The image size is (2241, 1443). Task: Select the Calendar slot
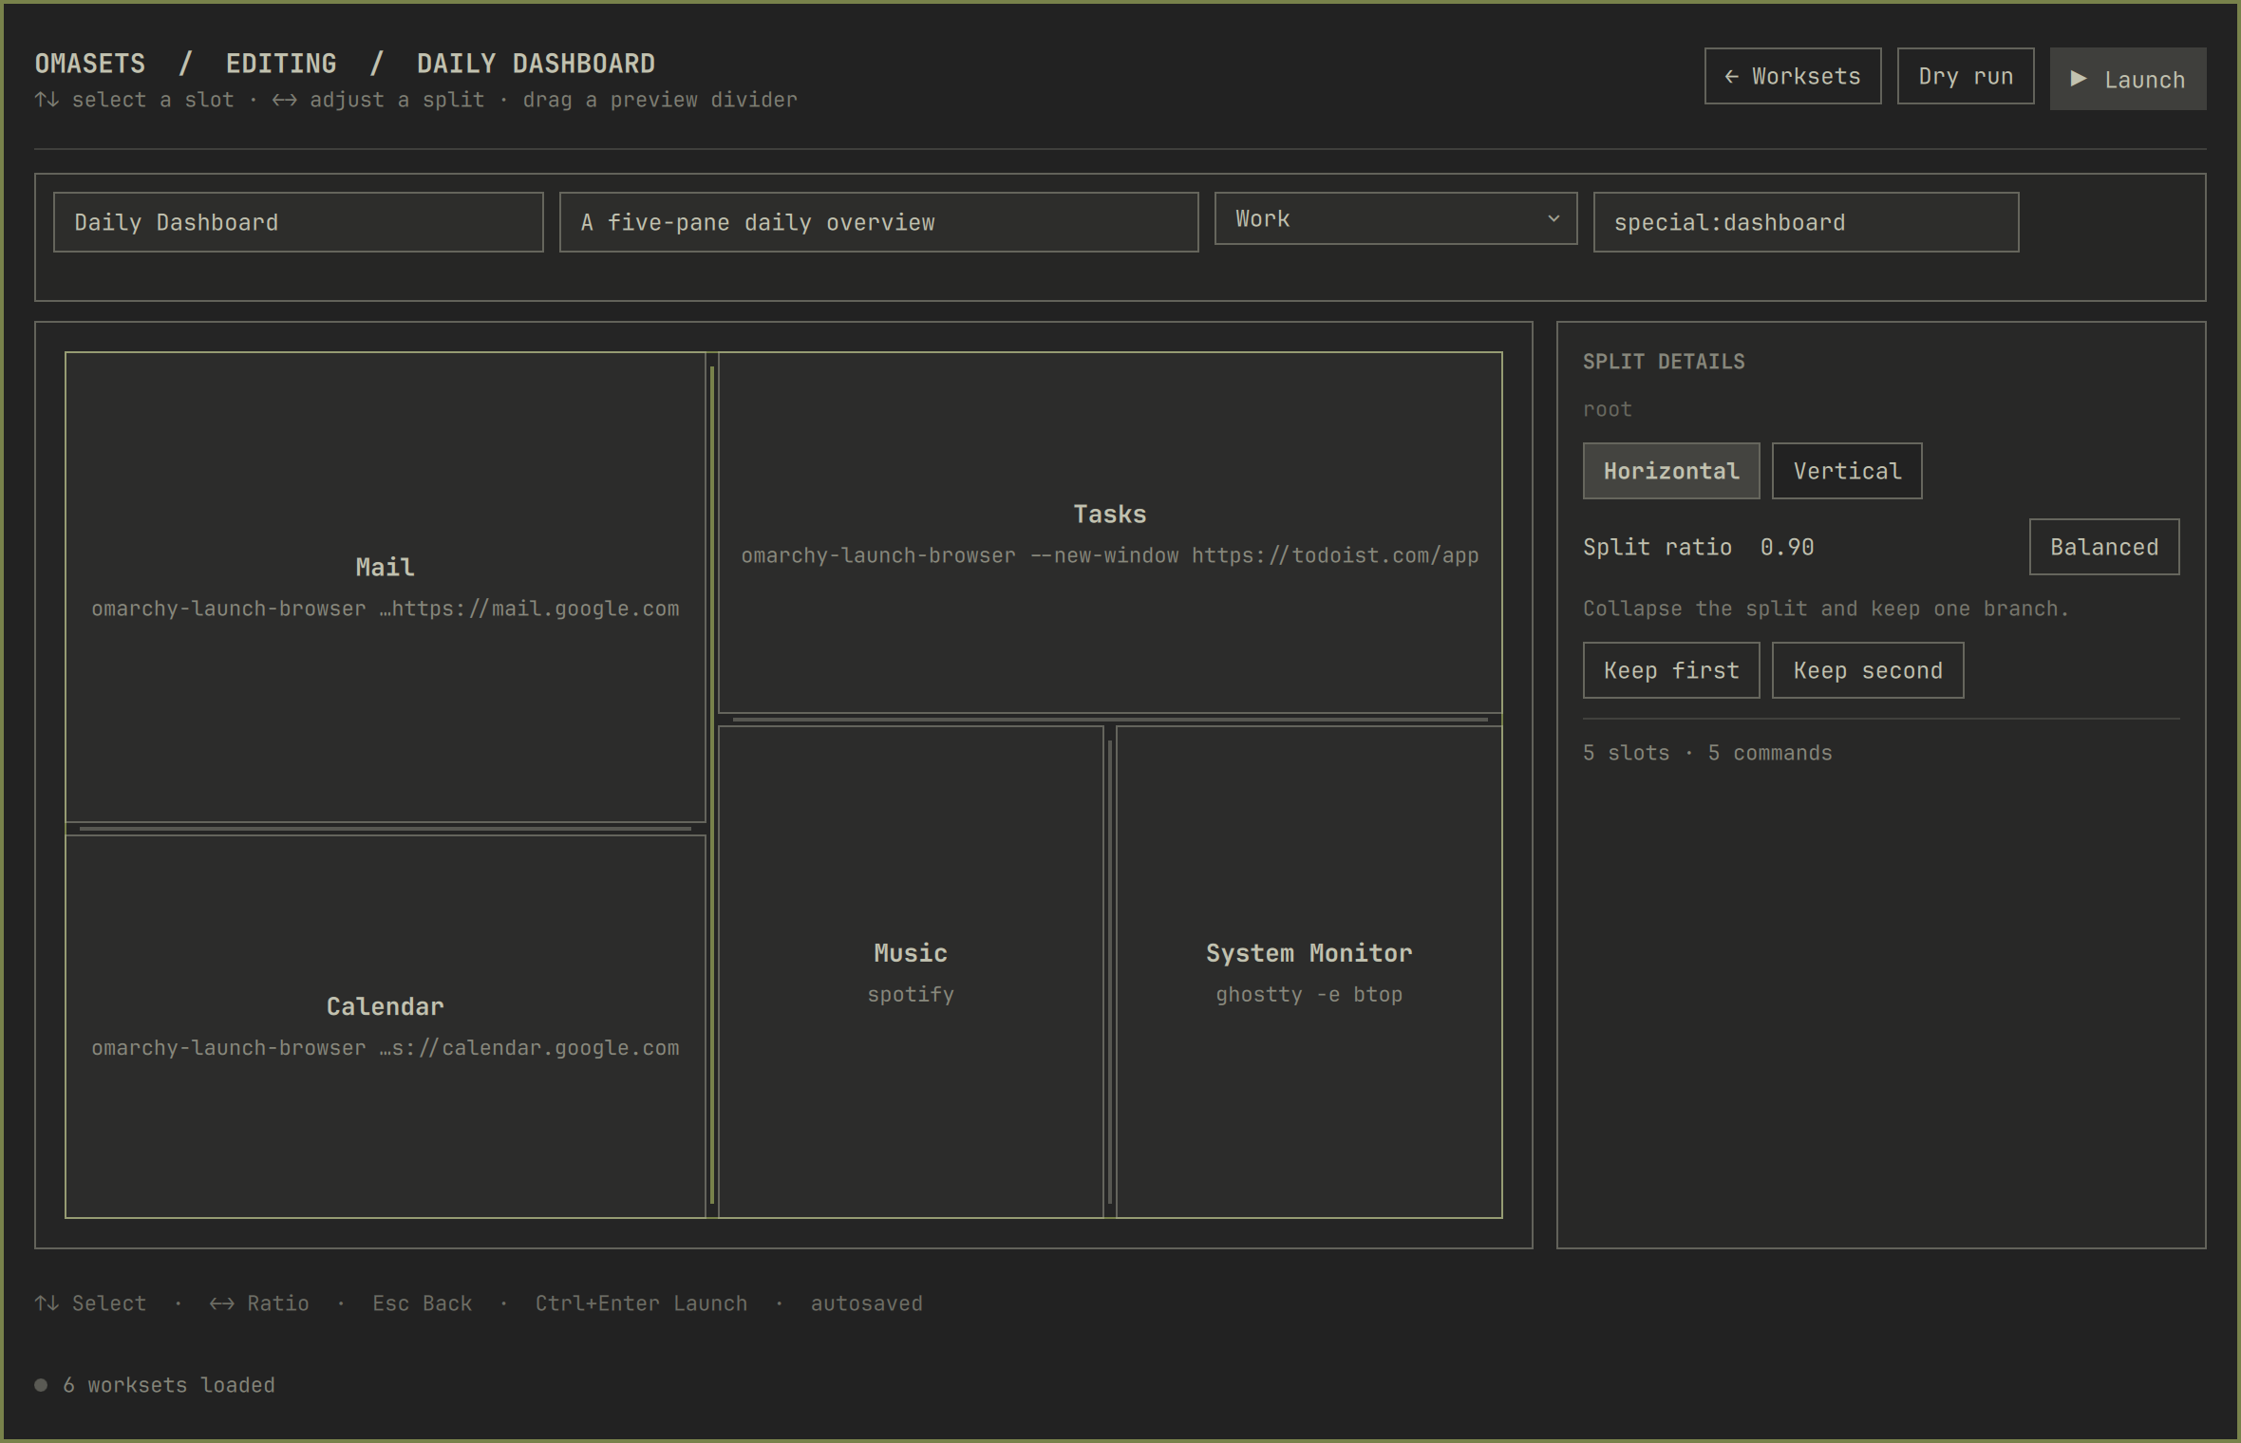point(385,1026)
